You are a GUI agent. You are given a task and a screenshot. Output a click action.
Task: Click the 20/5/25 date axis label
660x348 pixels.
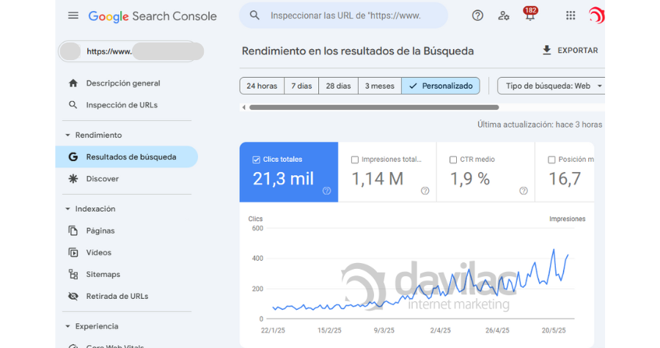pos(554,330)
